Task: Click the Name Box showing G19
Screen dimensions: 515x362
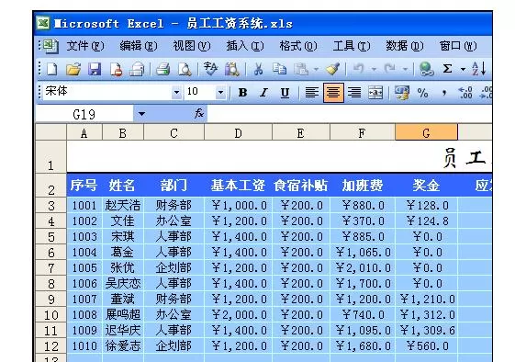Action: (x=84, y=114)
